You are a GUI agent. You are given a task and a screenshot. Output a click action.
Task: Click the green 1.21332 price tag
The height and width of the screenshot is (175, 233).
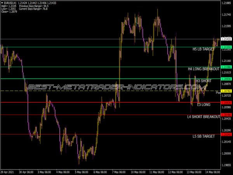click(x=226, y=47)
